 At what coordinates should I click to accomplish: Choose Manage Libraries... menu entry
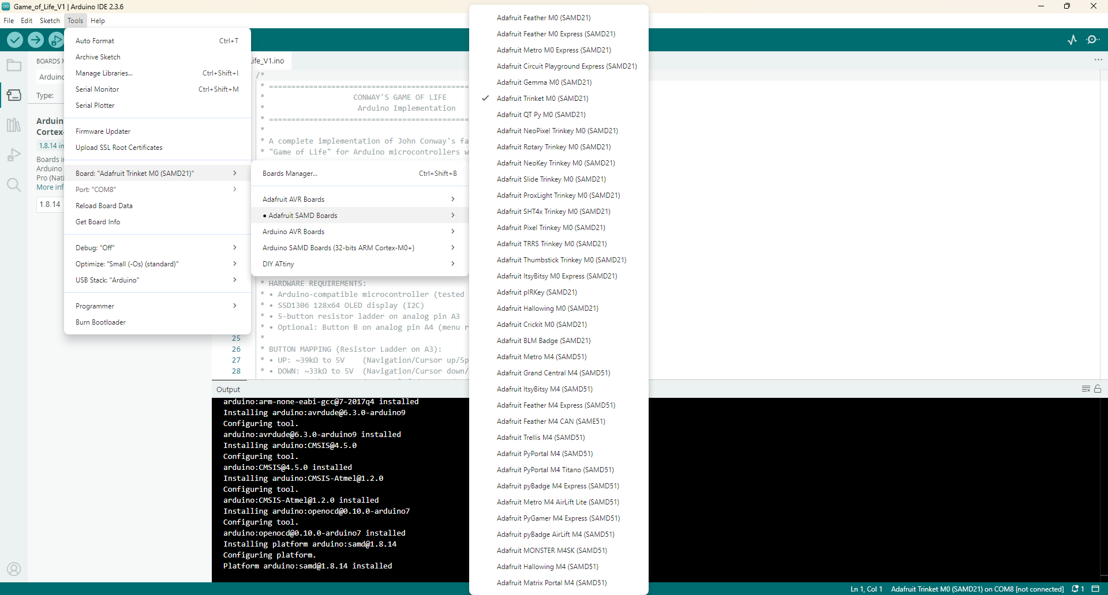(157, 73)
